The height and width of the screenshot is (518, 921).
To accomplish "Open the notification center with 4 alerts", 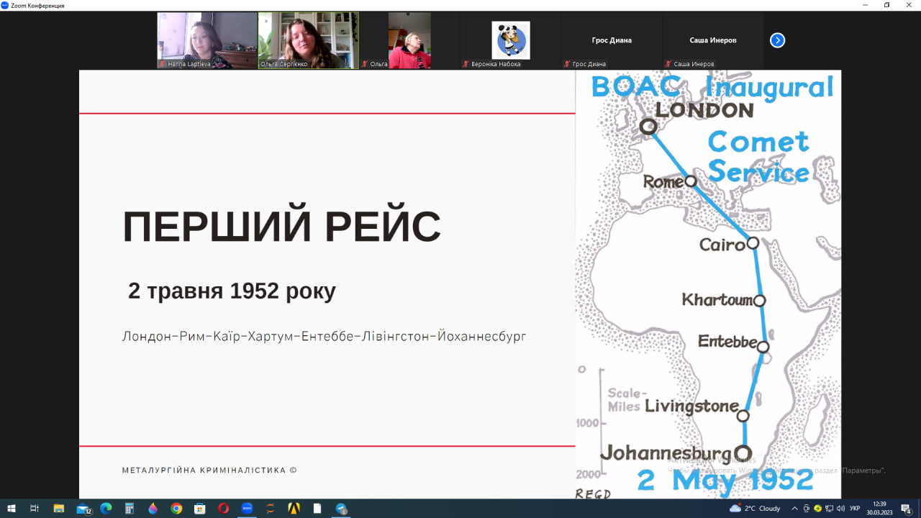I will click(x=906, y=509).
